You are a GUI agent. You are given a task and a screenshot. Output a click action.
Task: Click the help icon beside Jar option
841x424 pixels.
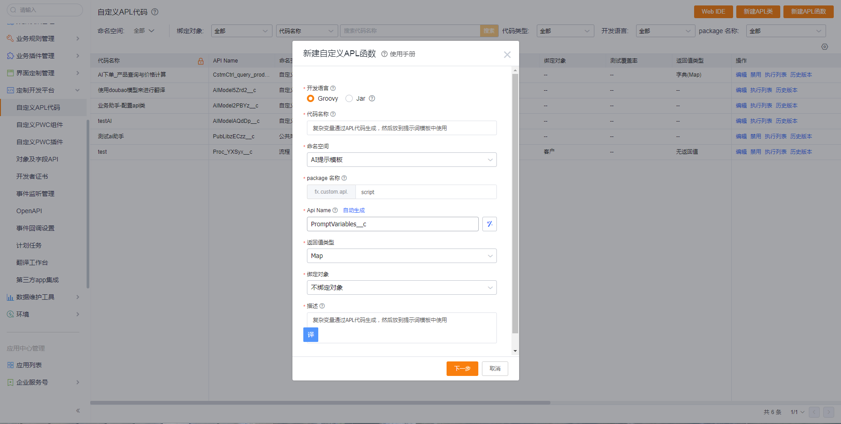point(372,98)
